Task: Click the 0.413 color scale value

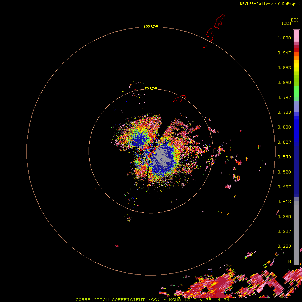Action: click(284, 202)
